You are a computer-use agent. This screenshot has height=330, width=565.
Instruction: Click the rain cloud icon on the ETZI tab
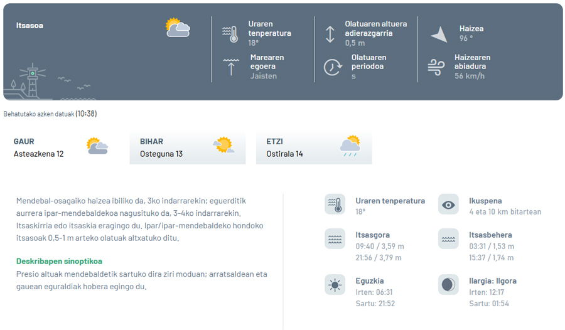tap(350, 146)
